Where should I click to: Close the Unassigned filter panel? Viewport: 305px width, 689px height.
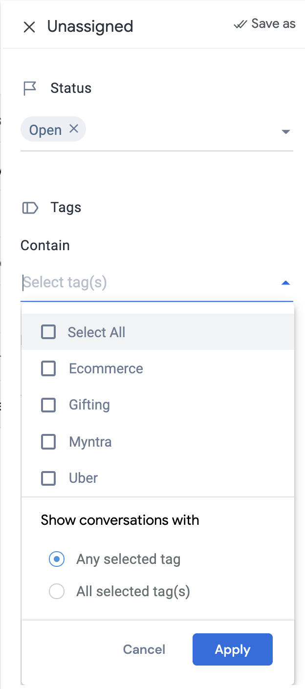point(29,27)
